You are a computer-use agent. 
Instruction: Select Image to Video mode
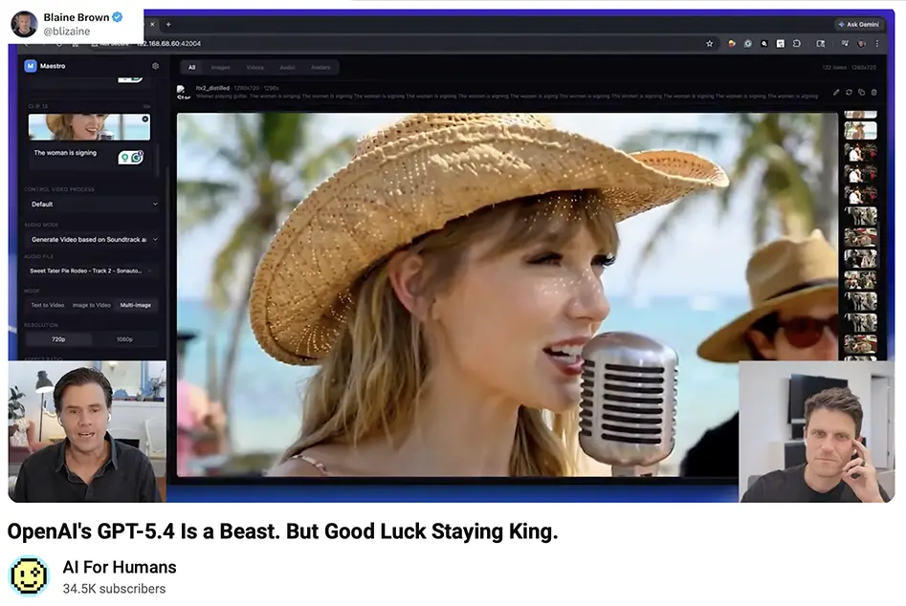pyautogui.click(x=92, y=305)
